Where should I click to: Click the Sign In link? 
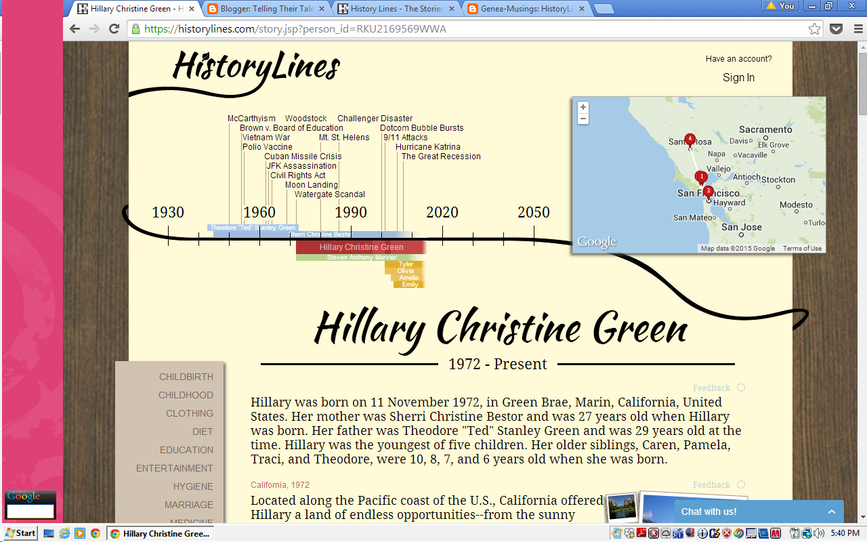pyautogui.click(x=738, y=77)
